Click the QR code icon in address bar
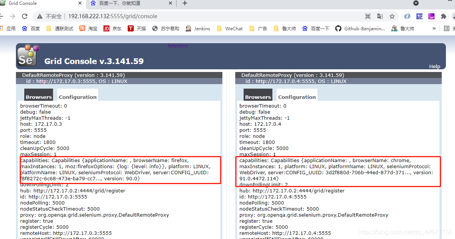The image size is (455, 239). click(x=368, y=16)
